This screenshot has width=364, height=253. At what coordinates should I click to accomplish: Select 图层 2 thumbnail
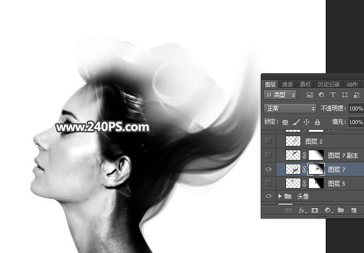tap(293, 141)
